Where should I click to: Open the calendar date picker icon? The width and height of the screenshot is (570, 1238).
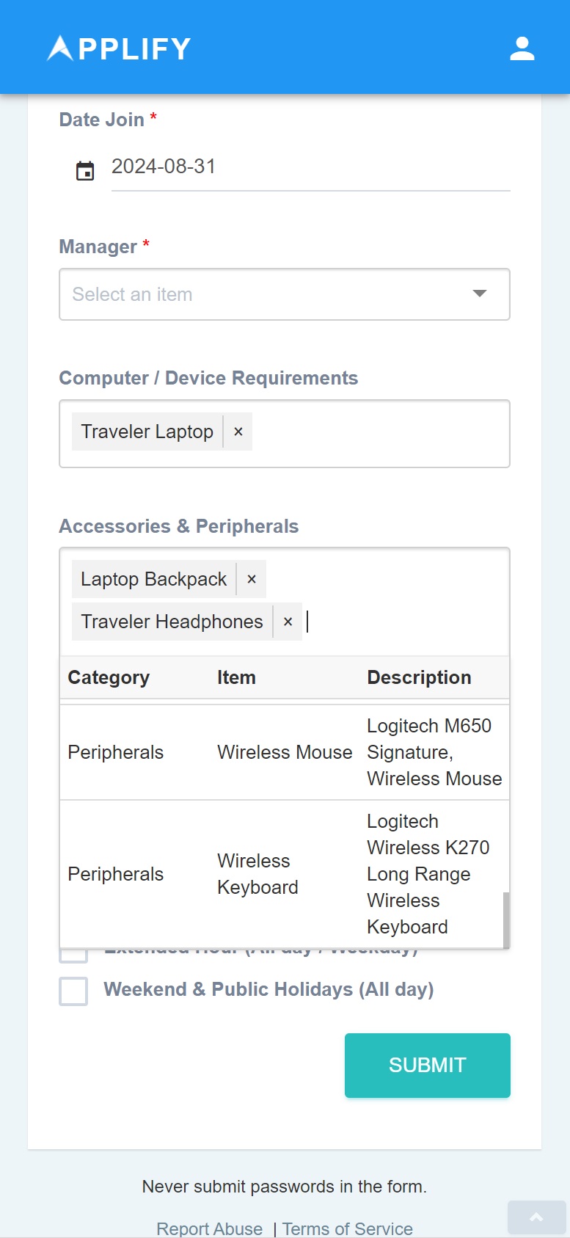[x=85, y=171]
